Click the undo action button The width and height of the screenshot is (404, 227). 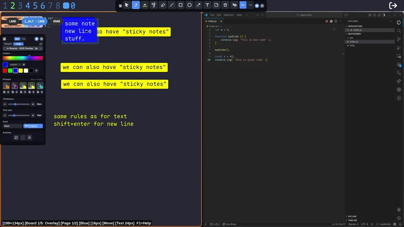16,137
